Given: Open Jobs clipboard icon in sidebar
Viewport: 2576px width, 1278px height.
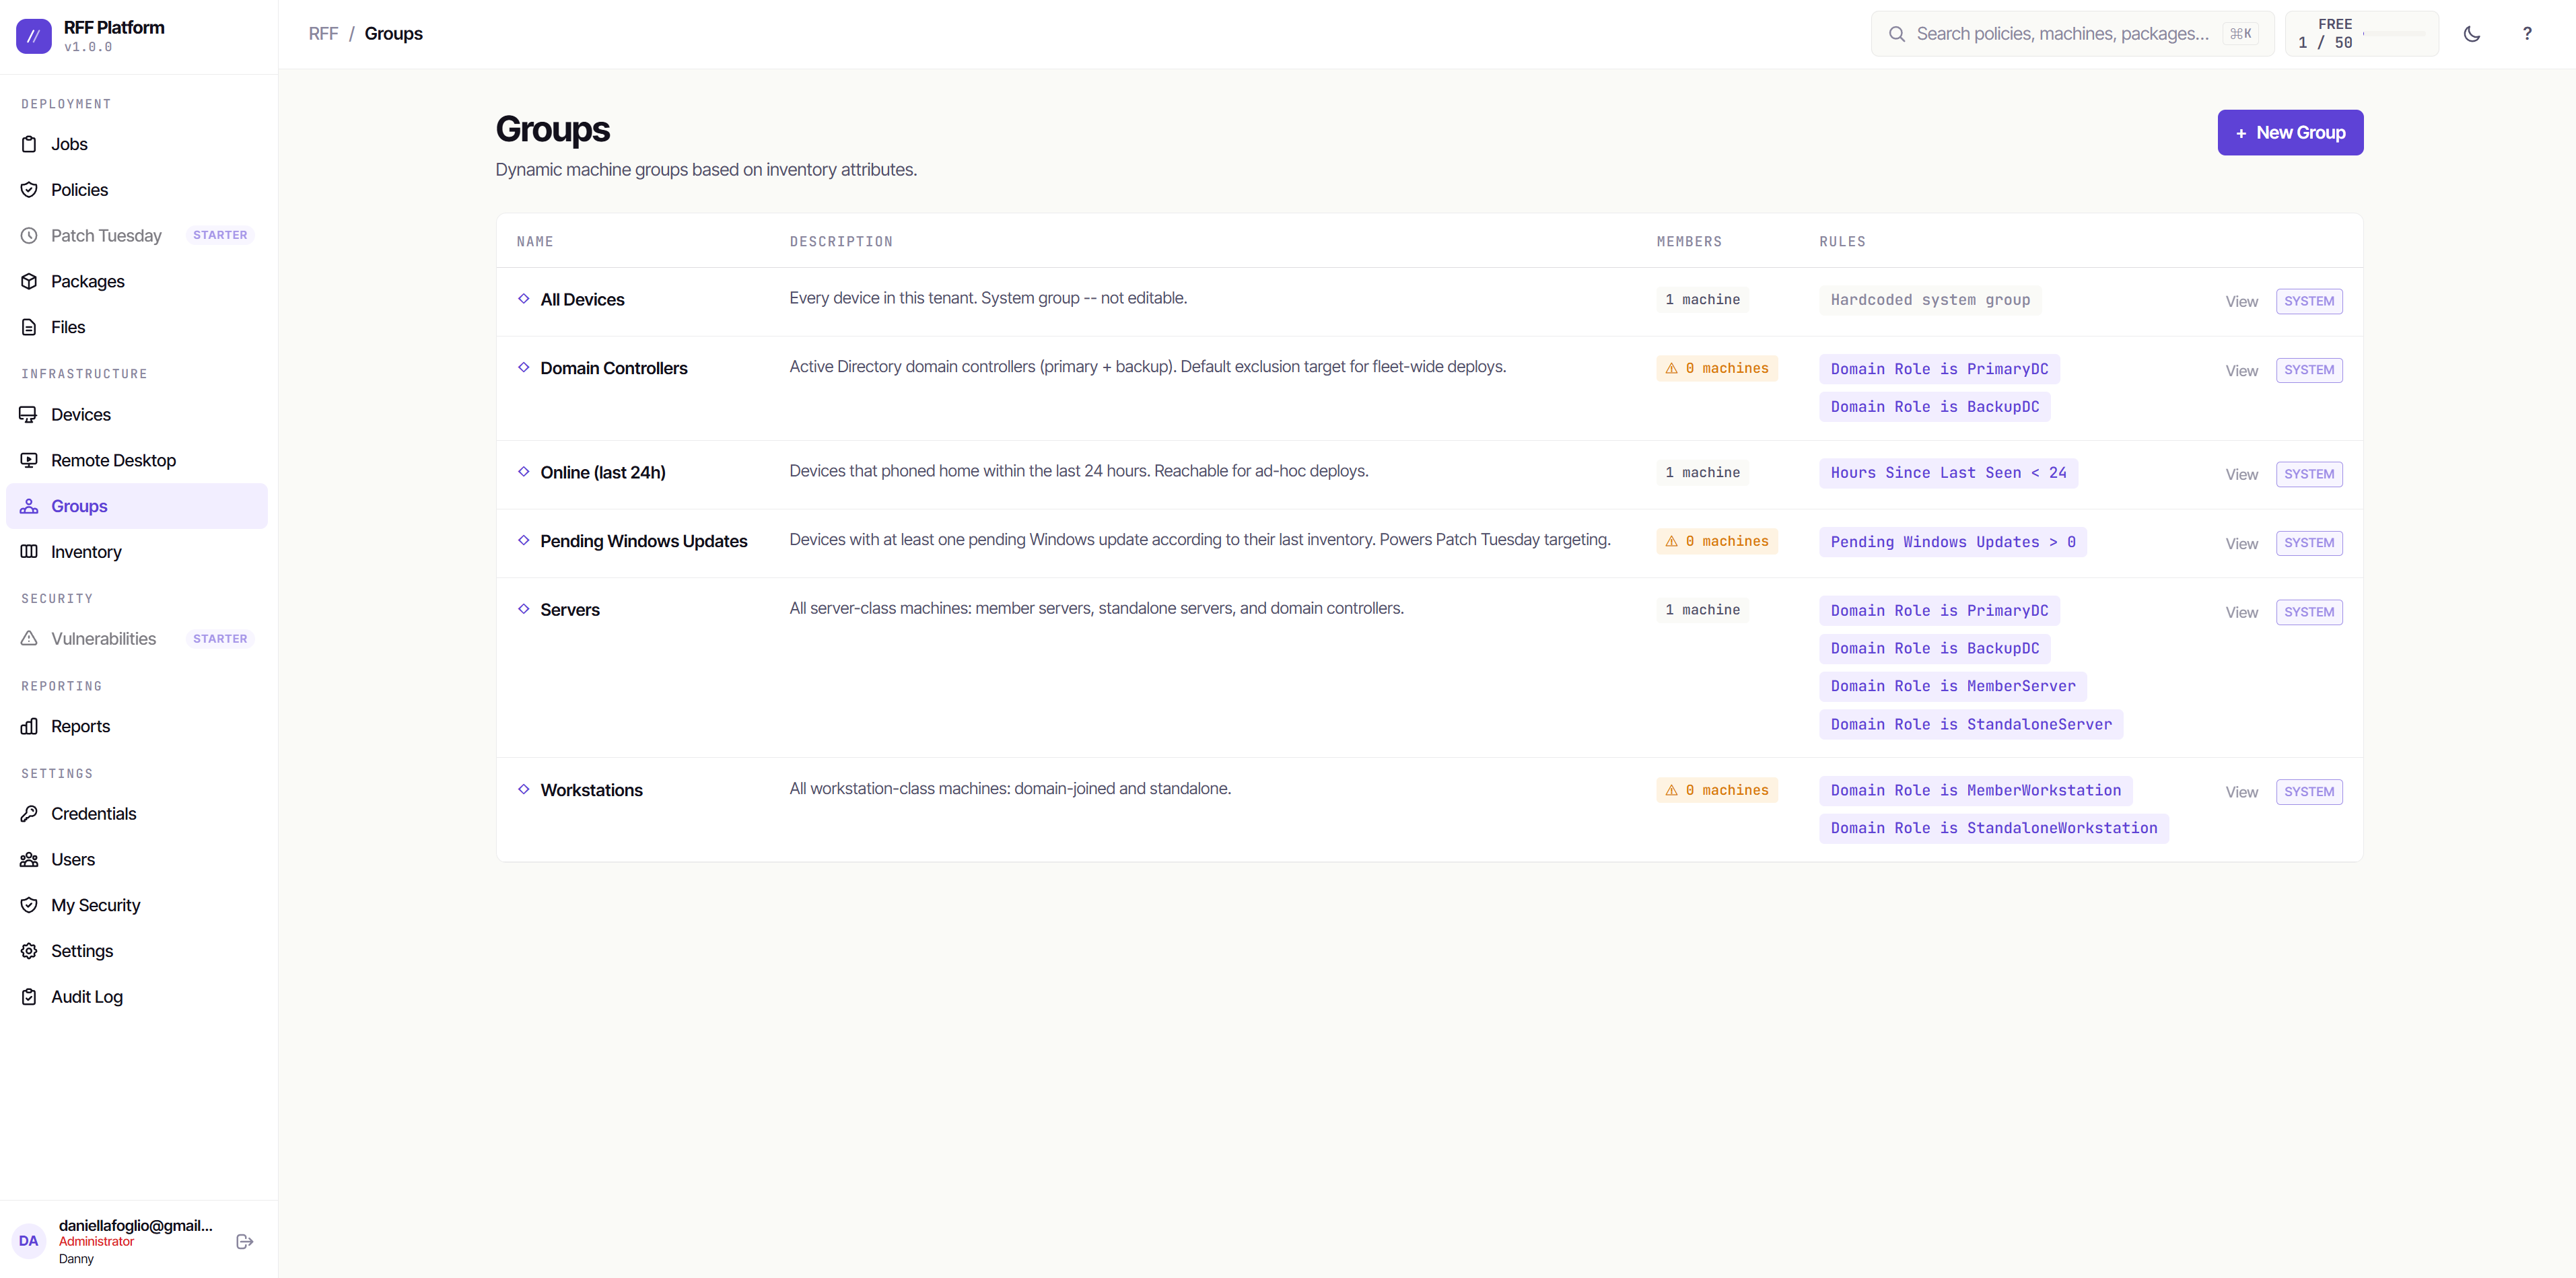Looking at the screenshot, I should pos(29,144).
